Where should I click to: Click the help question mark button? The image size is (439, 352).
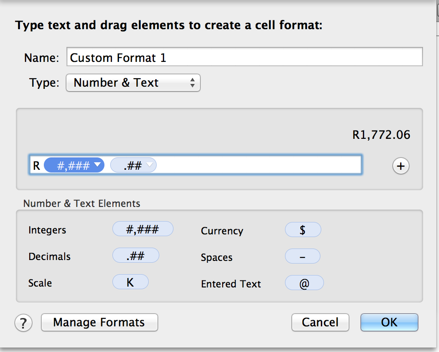pos(24,323)
